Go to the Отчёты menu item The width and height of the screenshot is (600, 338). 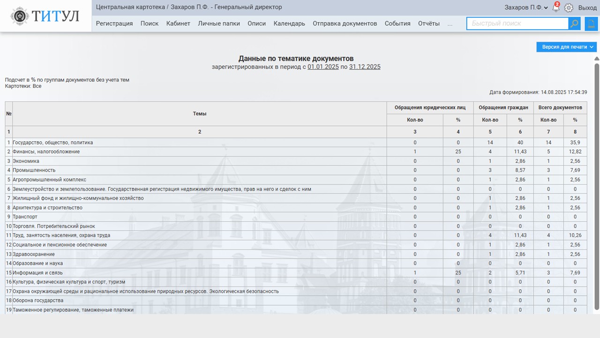[428, 23]
